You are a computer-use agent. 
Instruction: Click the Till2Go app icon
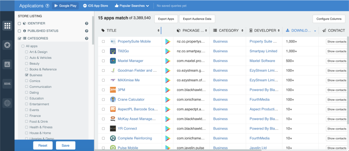113,51
